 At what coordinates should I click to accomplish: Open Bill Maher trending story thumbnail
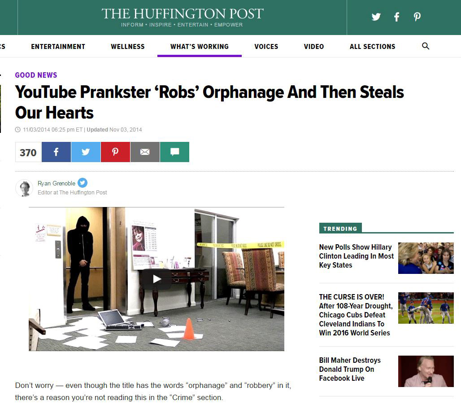(426, 371)
